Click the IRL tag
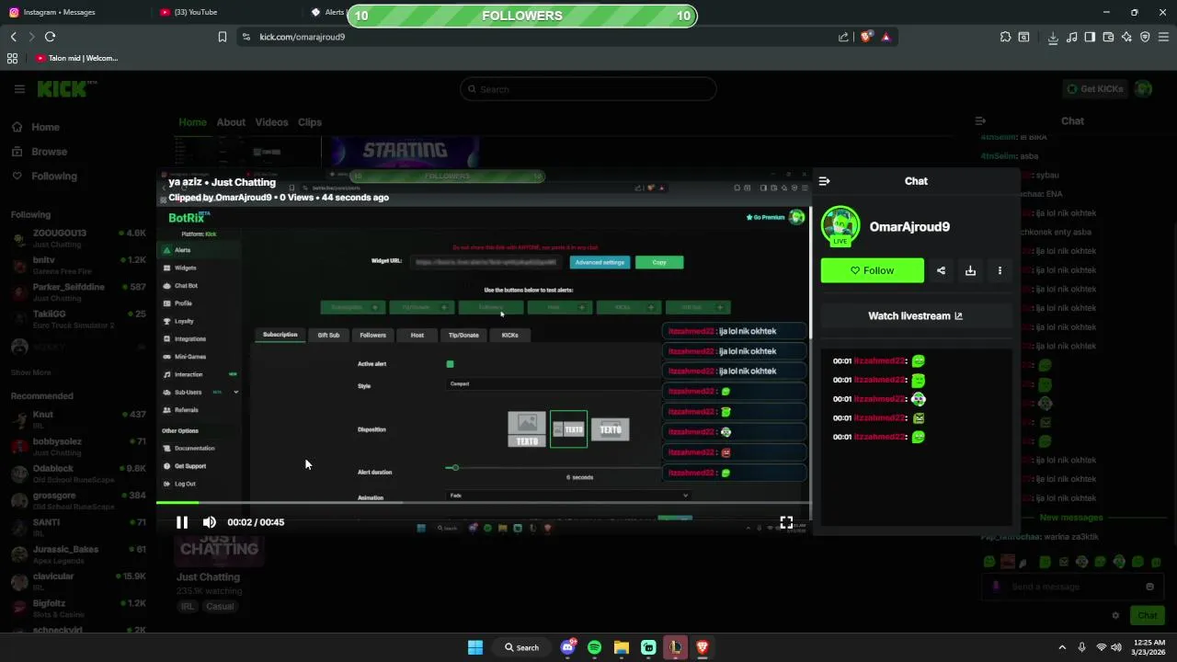 188,607
